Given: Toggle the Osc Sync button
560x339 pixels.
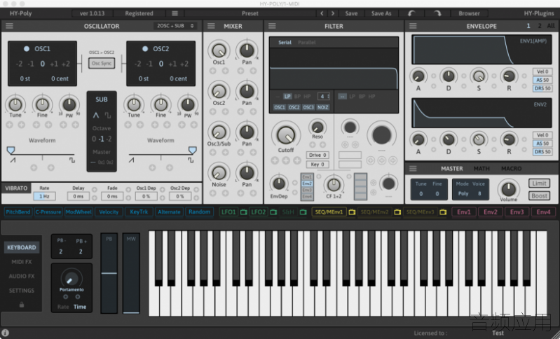Looking at the screenshot, I should [x=102, y=63].
